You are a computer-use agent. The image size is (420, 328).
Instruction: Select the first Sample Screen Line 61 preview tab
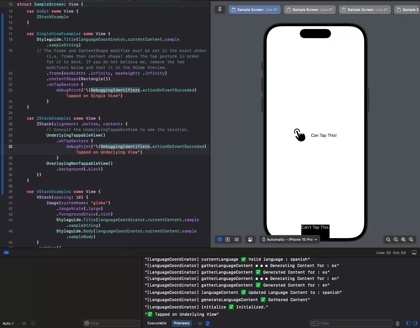[255, 10]
